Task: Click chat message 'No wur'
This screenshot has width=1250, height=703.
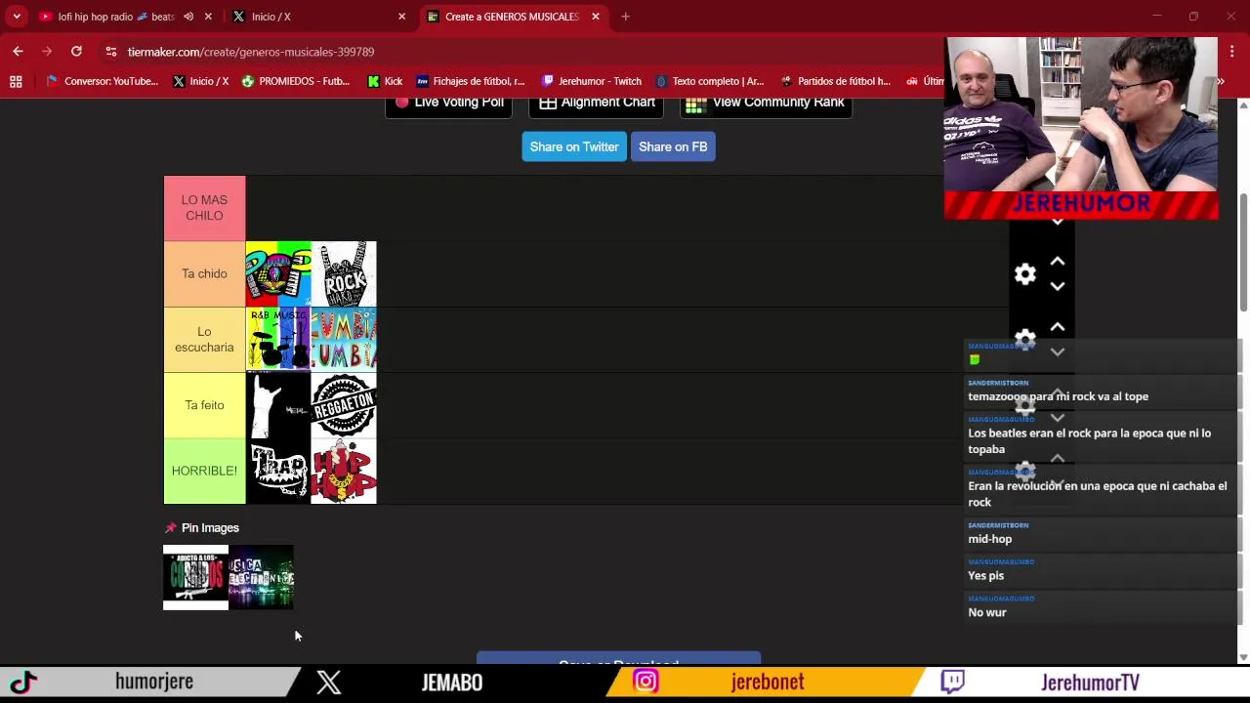Action: 986,613
